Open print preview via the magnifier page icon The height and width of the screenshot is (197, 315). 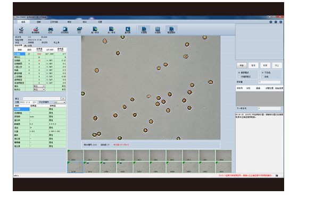[x=65, y=30]
